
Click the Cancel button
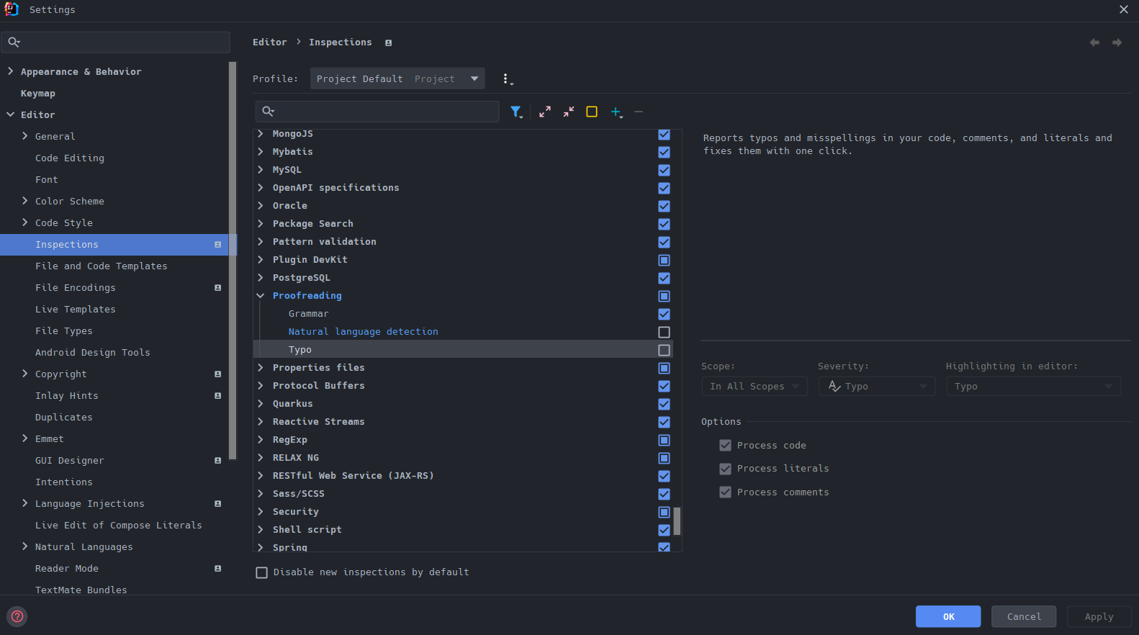1024,616
